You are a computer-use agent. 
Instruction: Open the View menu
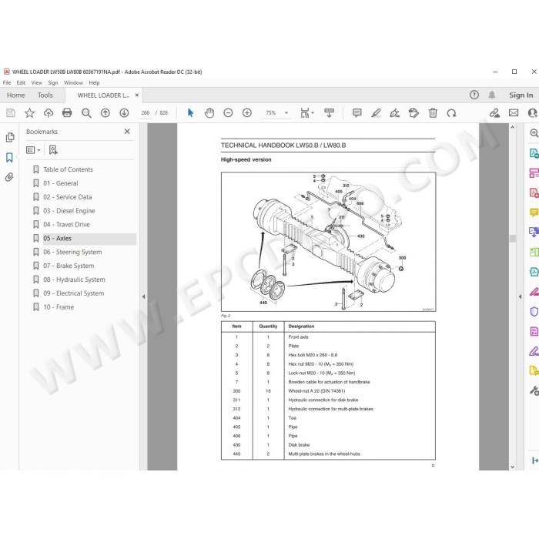[36, 82]
